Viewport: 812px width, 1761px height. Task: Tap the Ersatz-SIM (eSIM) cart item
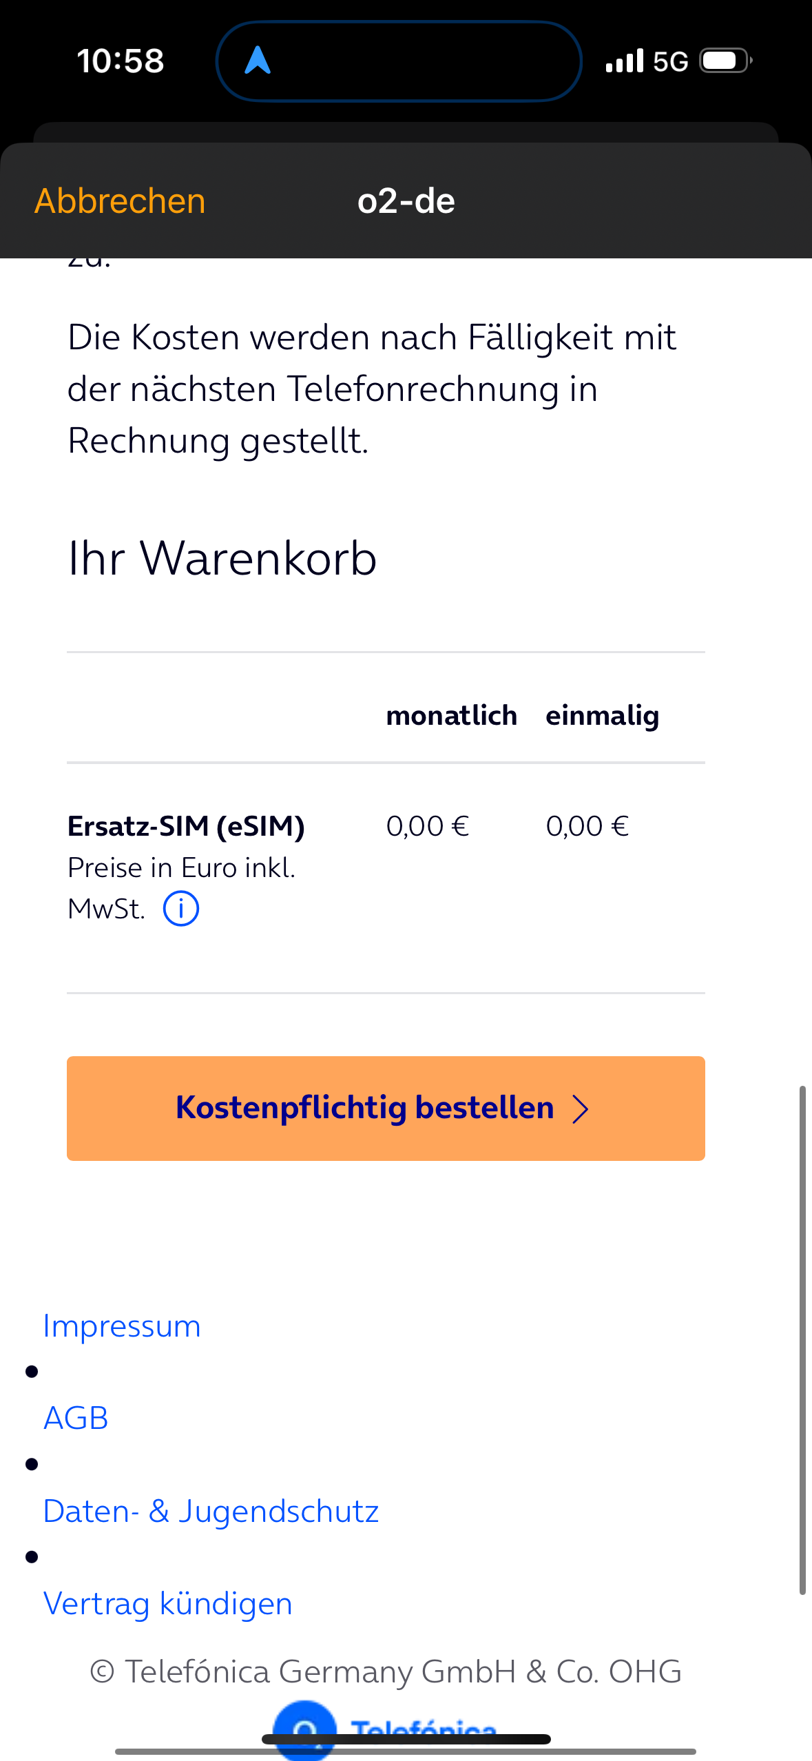click(186, 826)
